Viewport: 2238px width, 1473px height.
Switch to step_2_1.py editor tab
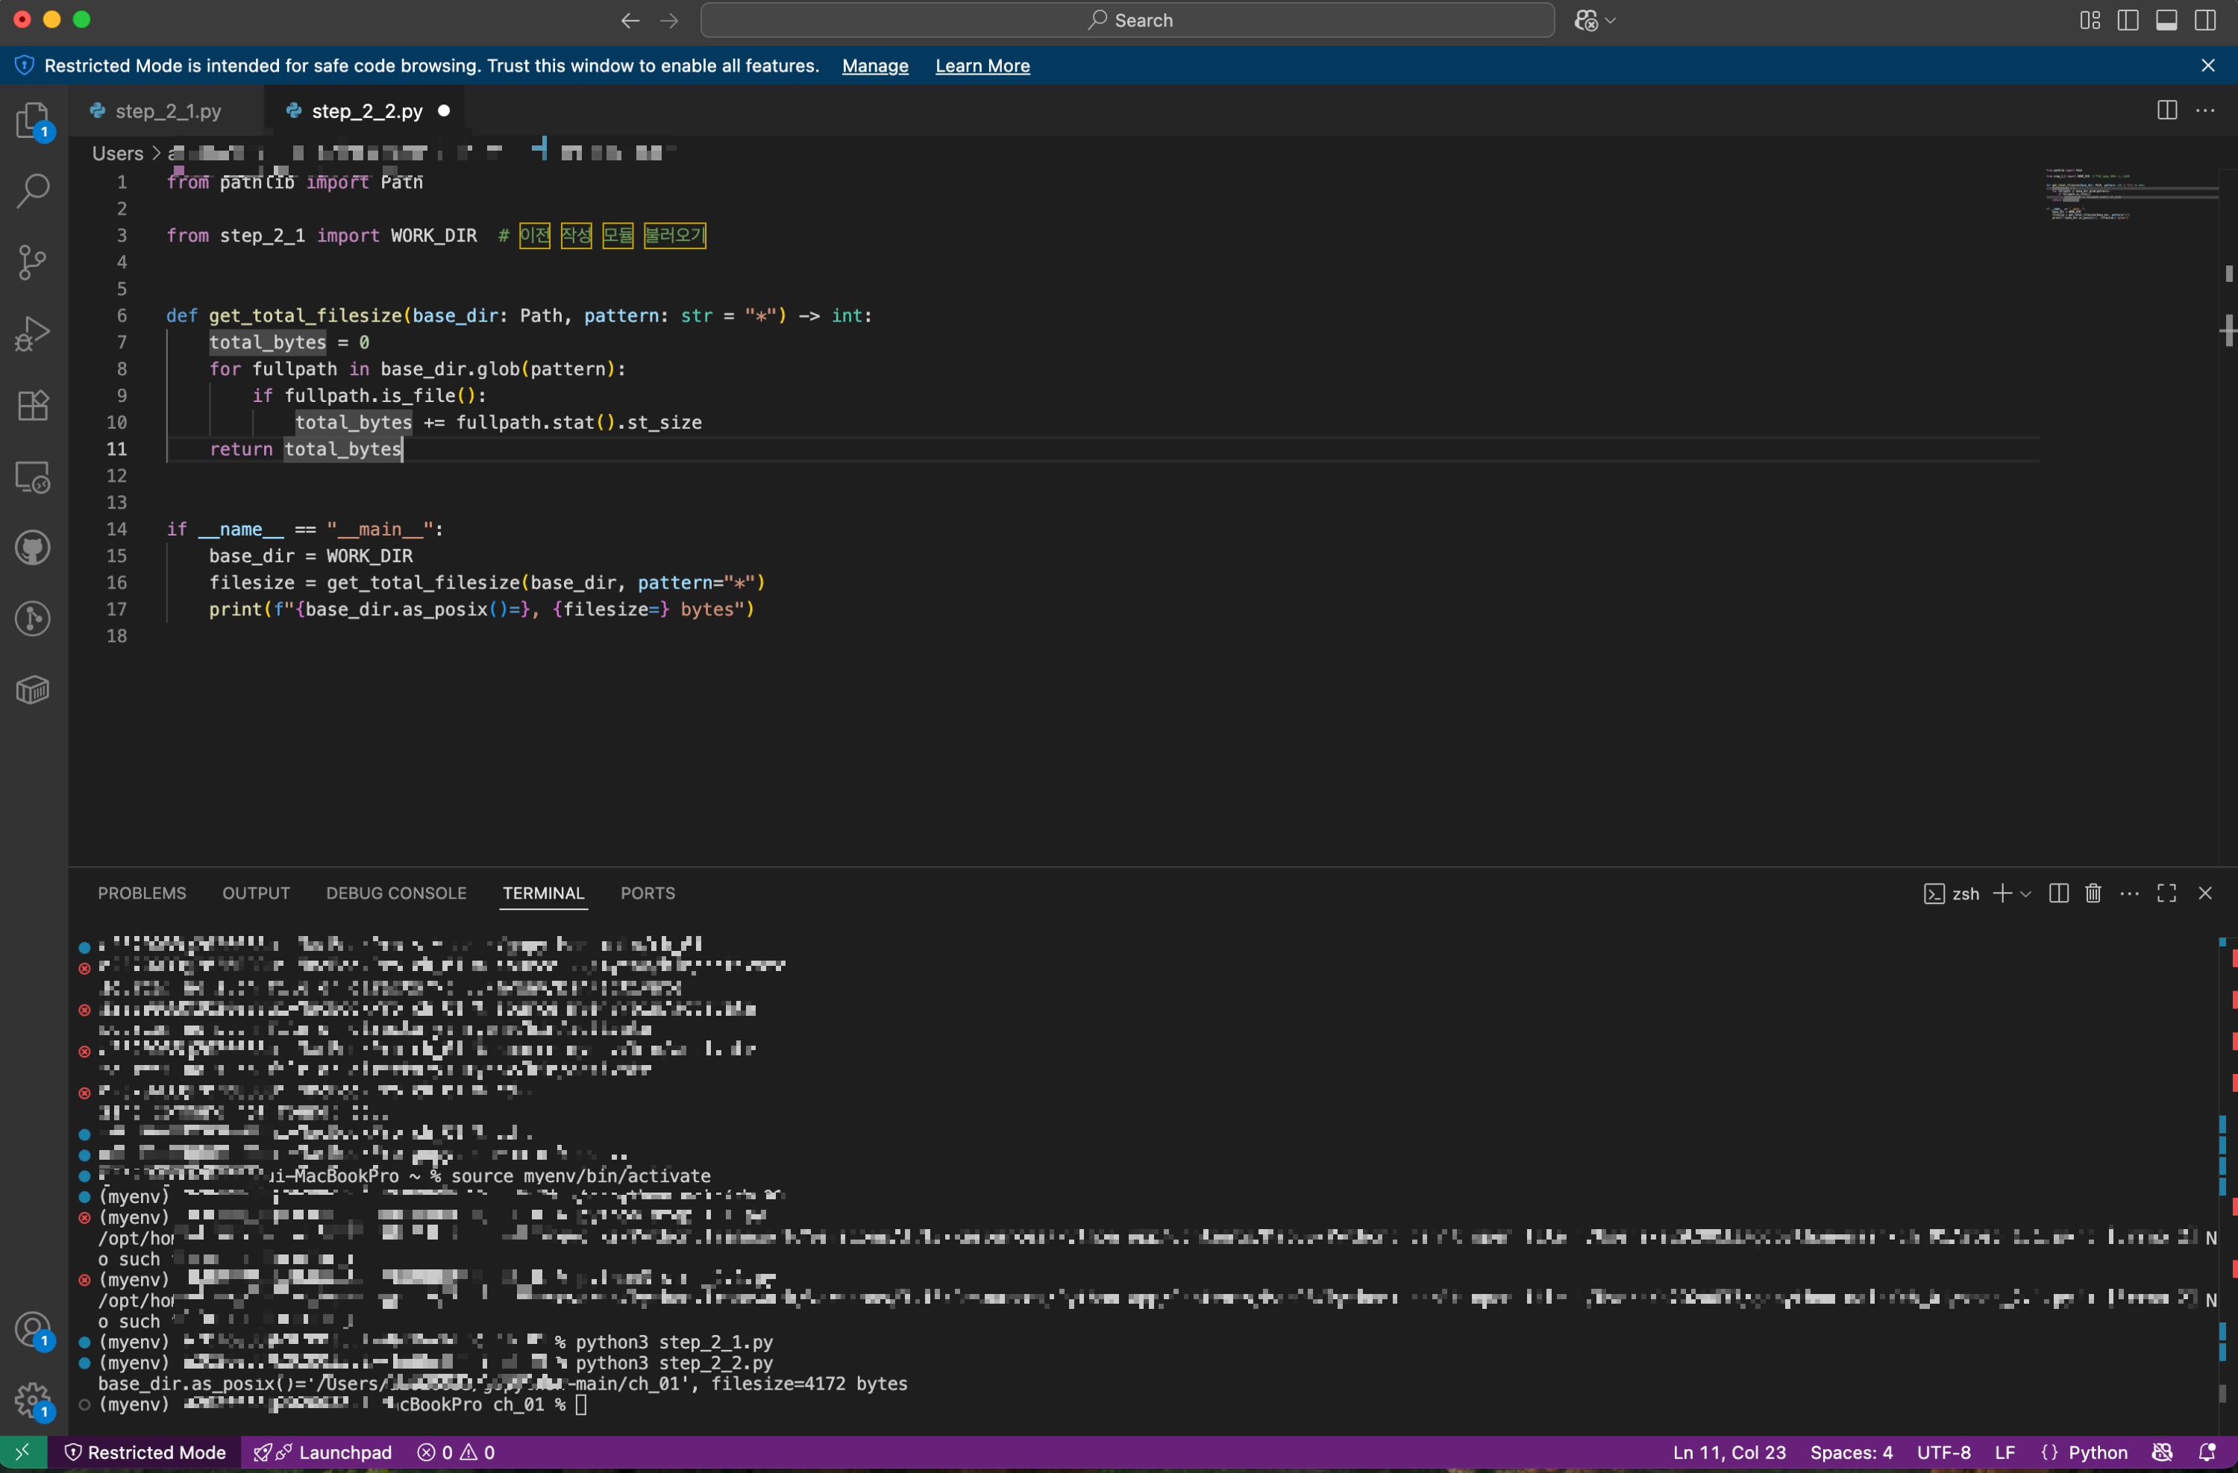(x=167, y=111)
